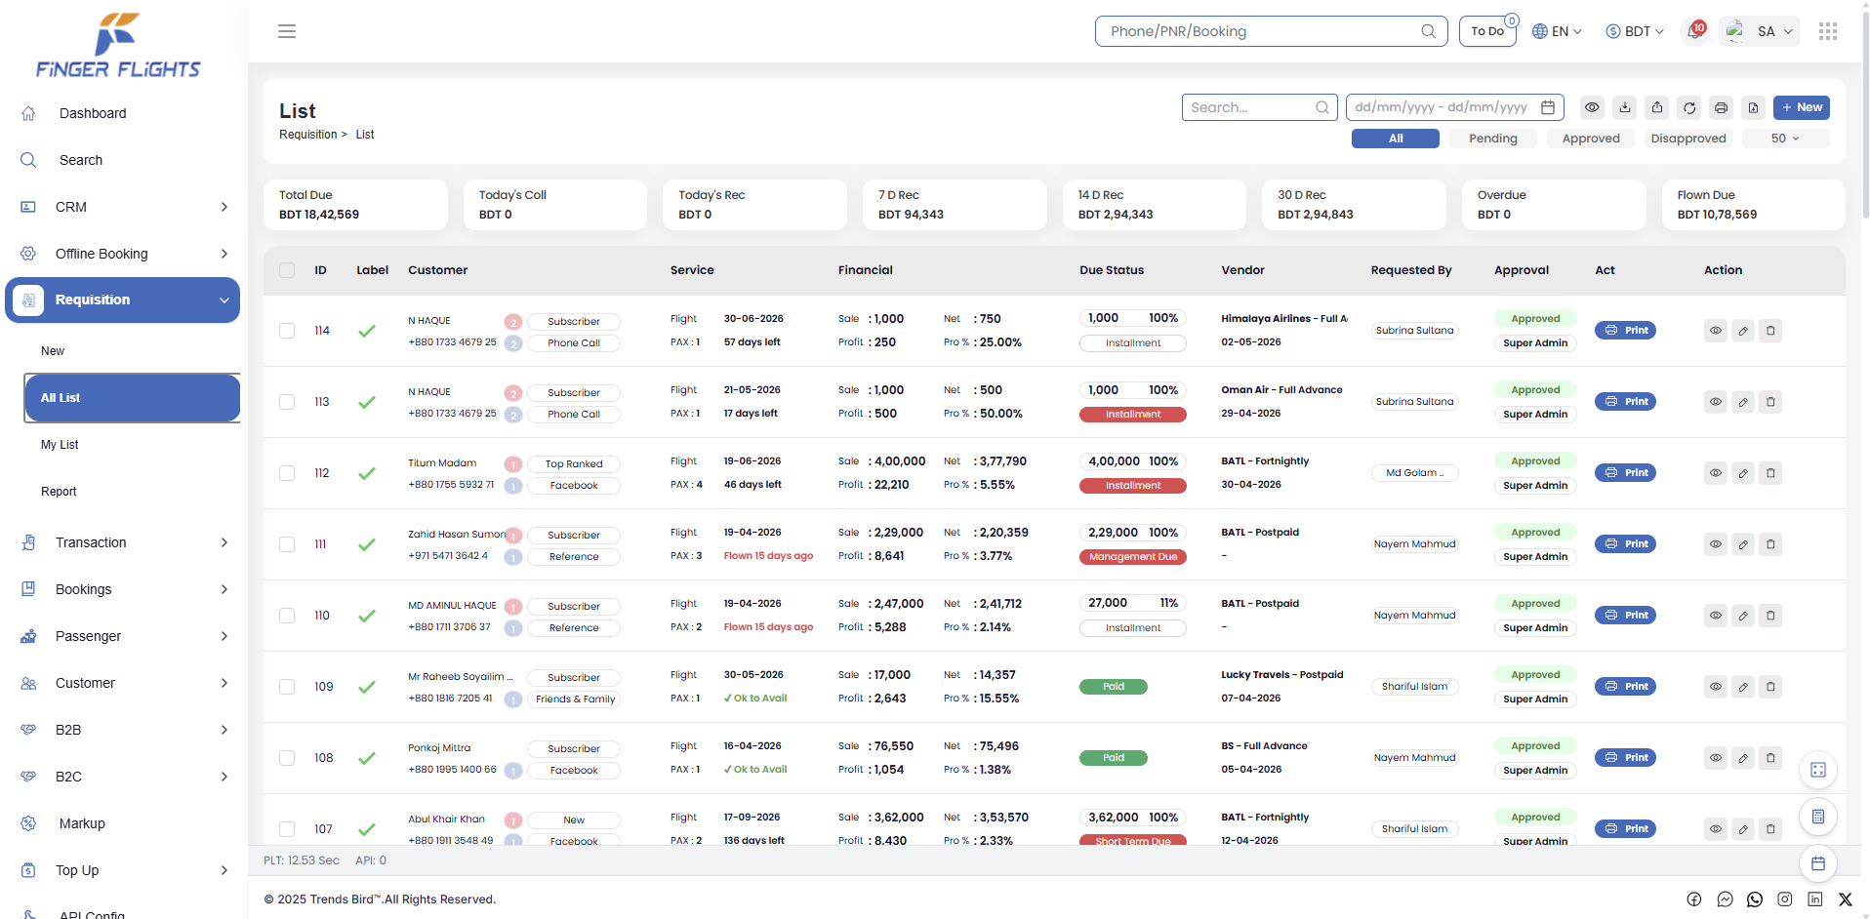Open the BDT currency dropdown

pos(1635,31)
